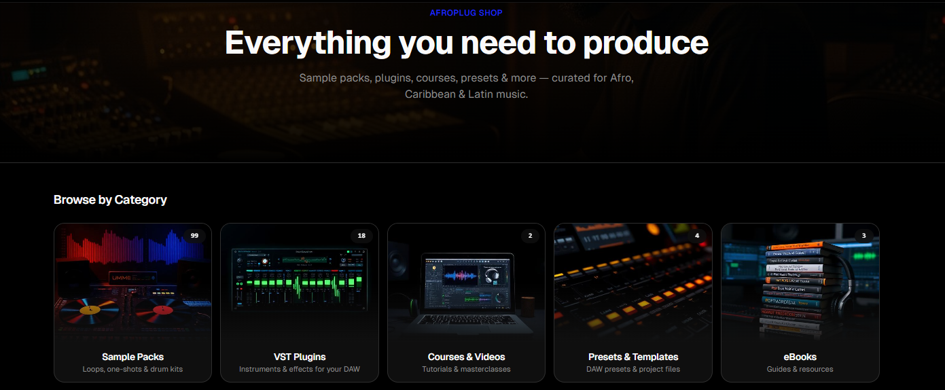This screenshot has width=945, height=390.
Task: Select the Presets & Templates title
Action: pyautogui.click(x=633, y=357)
